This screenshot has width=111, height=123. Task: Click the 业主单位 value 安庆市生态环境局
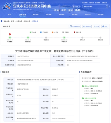[23, 113]
